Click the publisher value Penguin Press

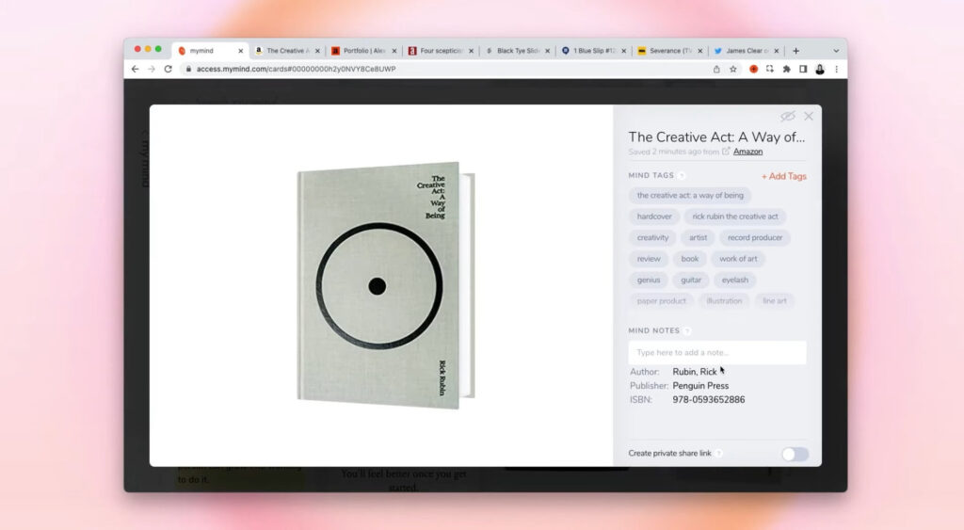(700, 386)
